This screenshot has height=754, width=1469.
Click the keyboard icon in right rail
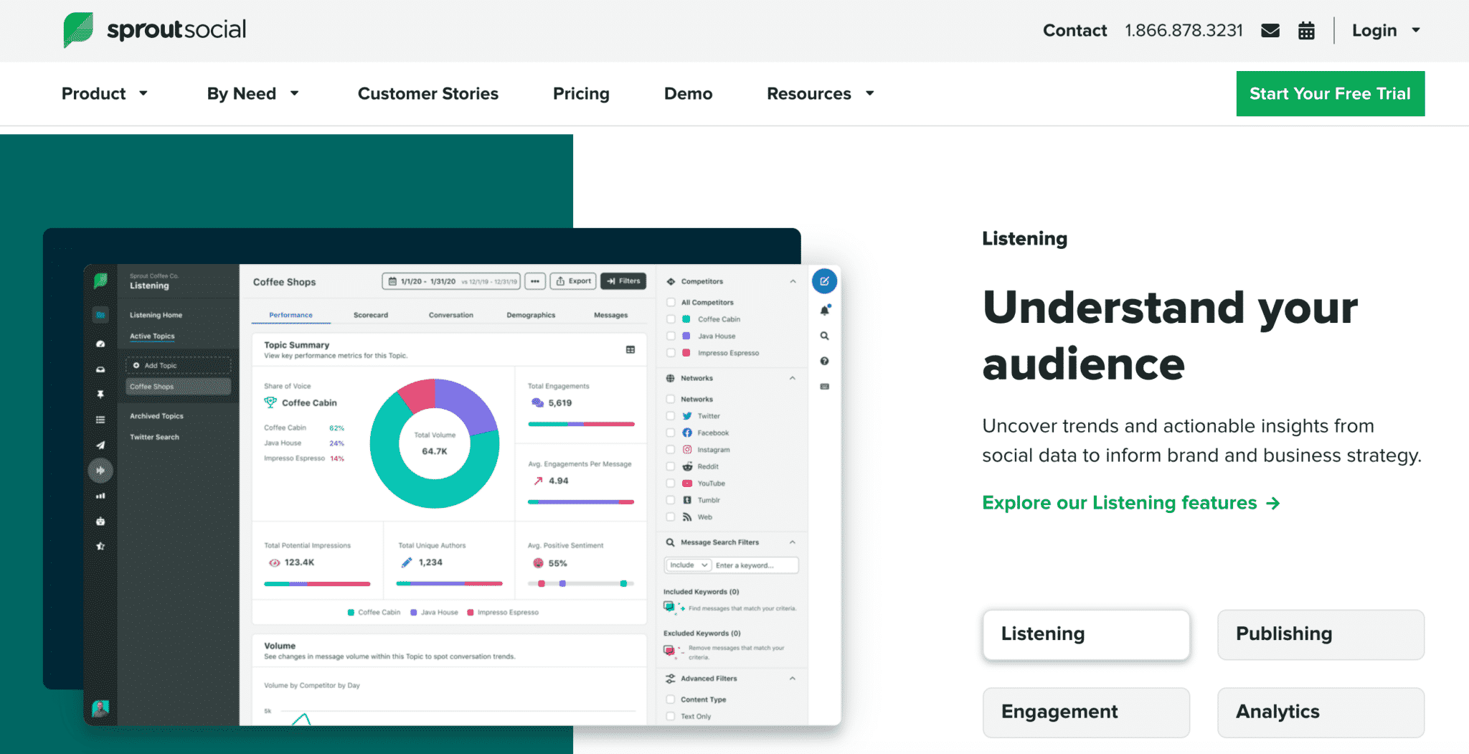(825, 387)
